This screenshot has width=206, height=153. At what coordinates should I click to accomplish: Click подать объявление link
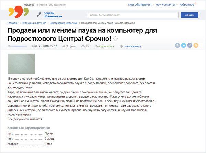(x=53, y=15)
